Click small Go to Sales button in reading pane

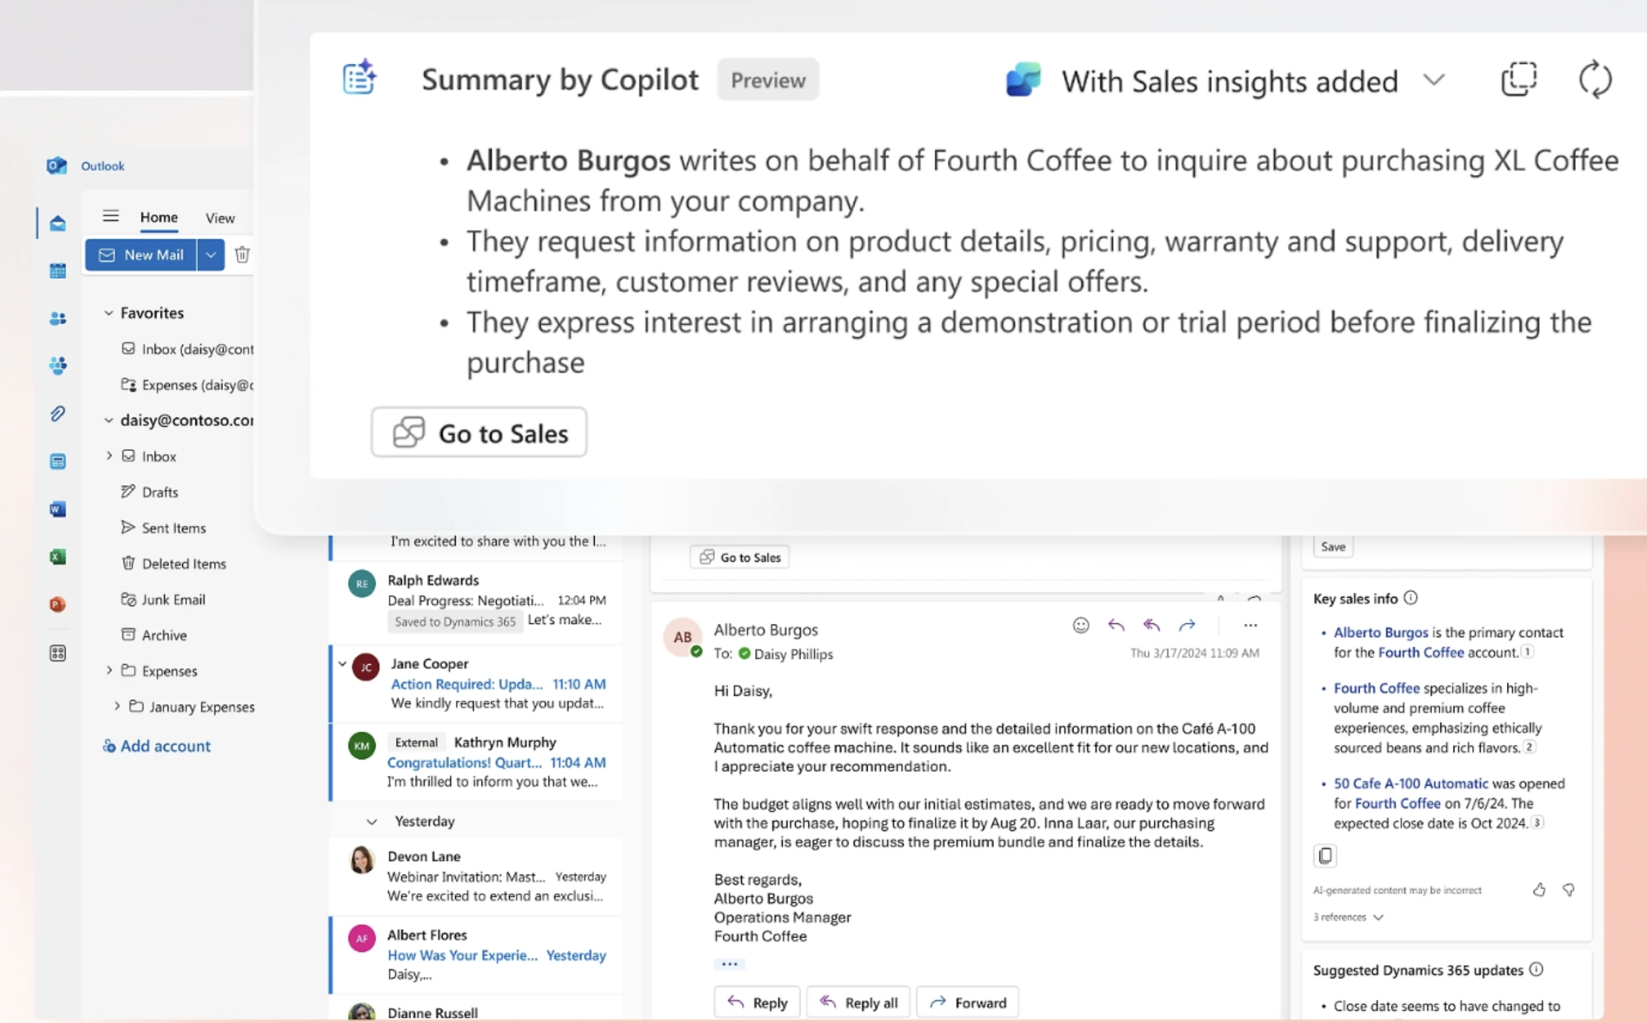tap(740, 557)
